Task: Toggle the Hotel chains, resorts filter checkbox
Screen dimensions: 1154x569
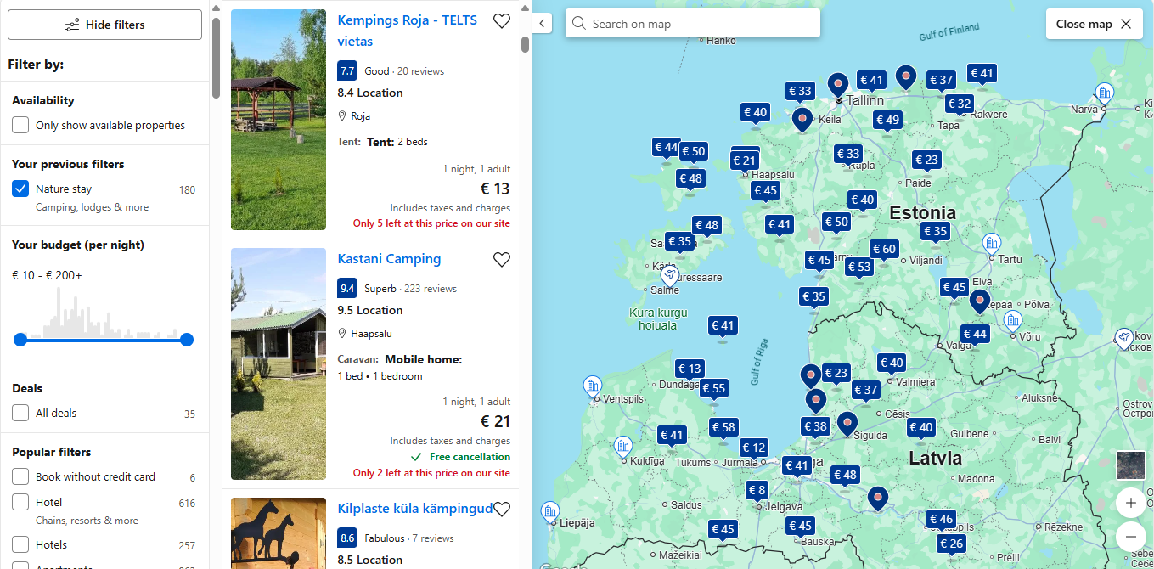Action: (x=20, y=503)
